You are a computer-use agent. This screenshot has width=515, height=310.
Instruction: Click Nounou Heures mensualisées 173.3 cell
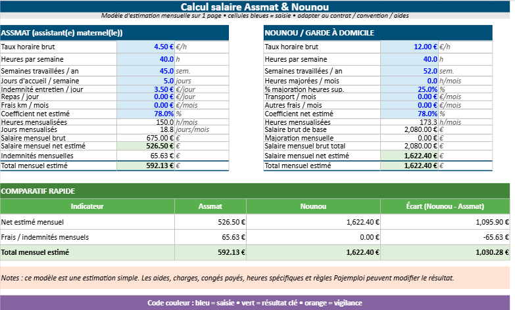click(409, 122)
